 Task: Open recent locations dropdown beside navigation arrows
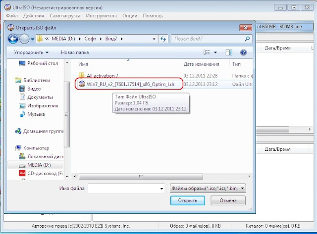pyautogui.click(x=32, y=39)
